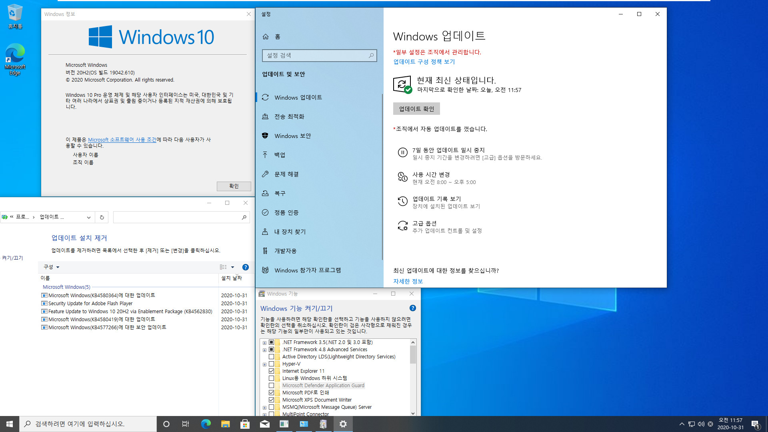768x432 pixels.
Task: Select 문제 해결 in sidebar
Action: (x=319, y=174)
